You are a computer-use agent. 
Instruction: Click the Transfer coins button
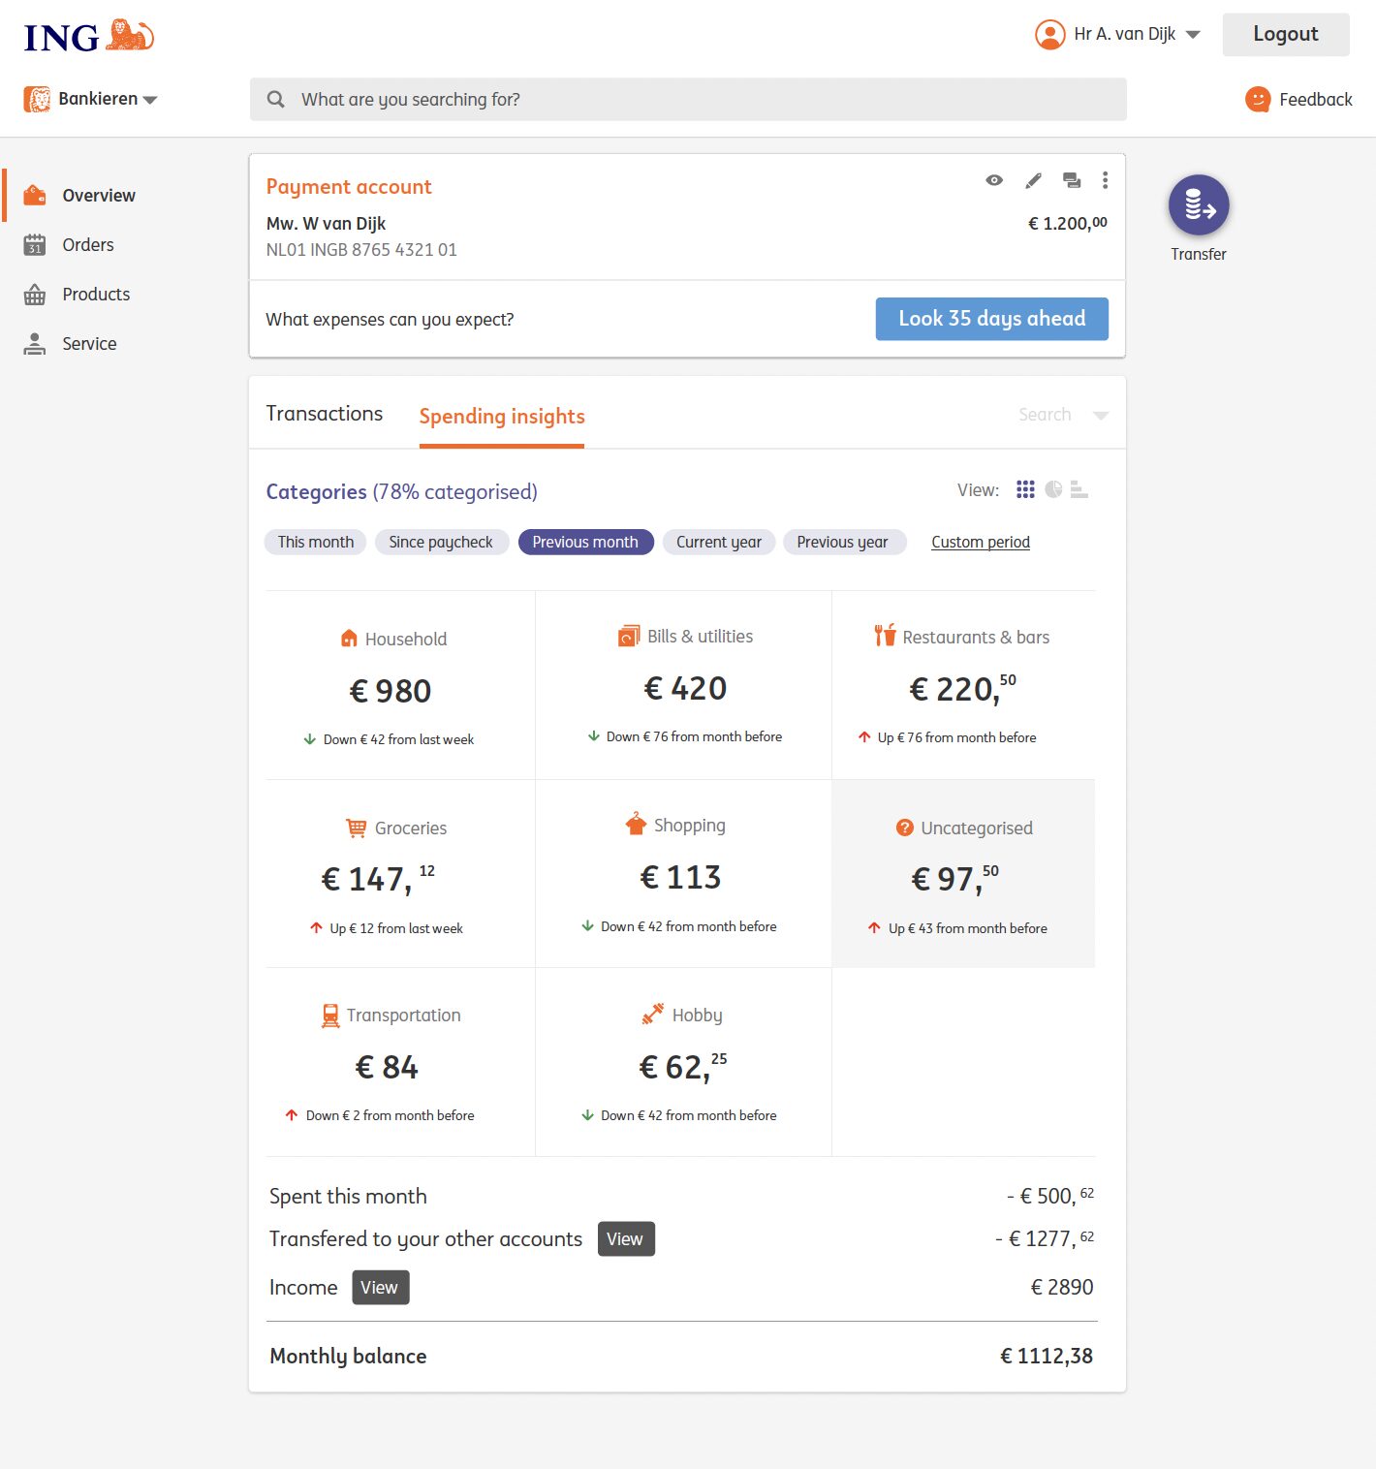click(1199, 204)
